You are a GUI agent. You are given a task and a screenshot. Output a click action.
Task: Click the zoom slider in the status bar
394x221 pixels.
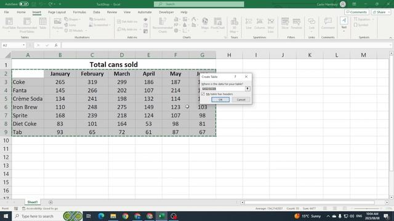pos(367,209)
